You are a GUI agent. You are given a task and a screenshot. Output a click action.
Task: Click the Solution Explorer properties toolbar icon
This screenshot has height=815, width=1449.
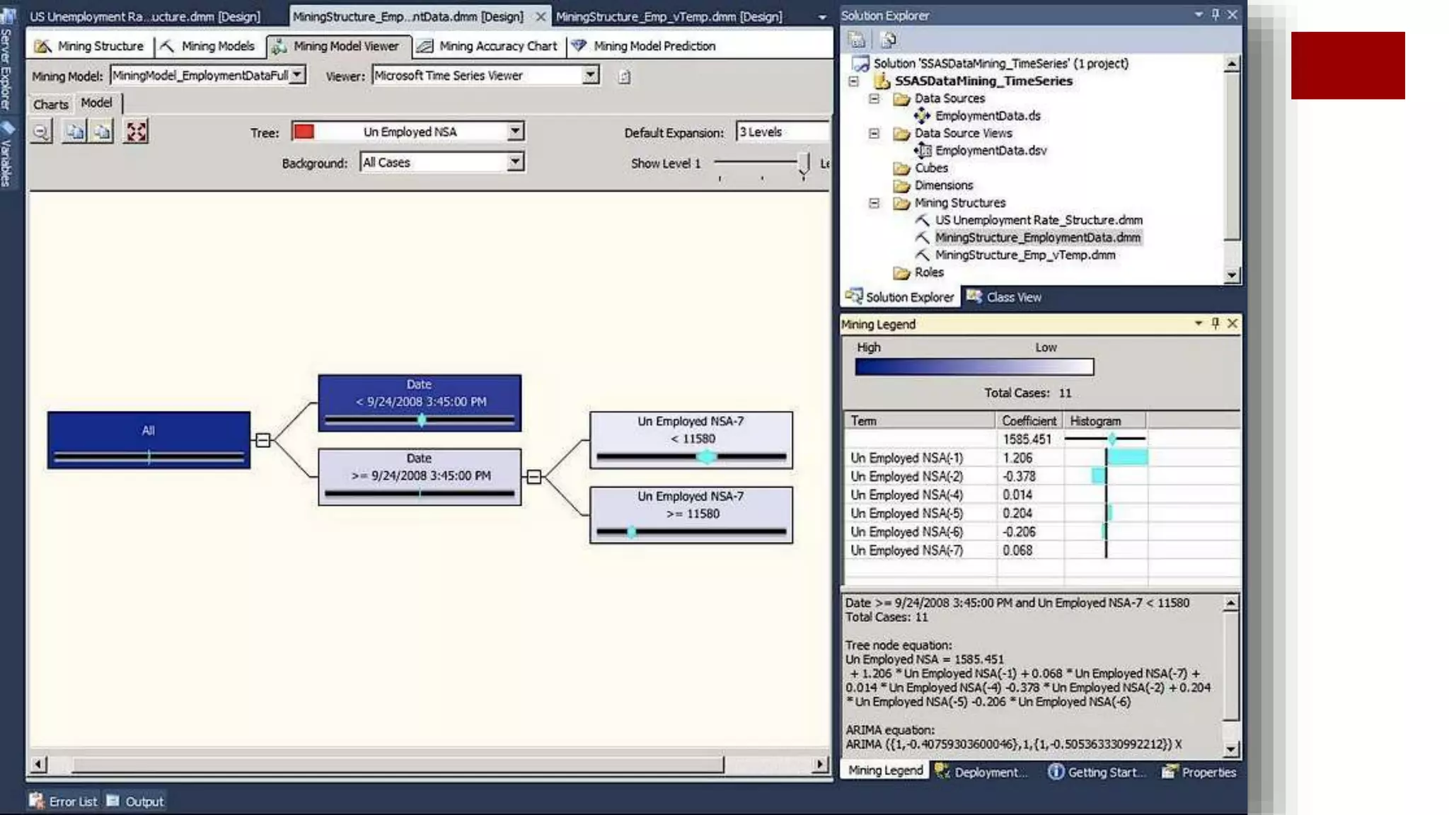(x=857, y=40)
